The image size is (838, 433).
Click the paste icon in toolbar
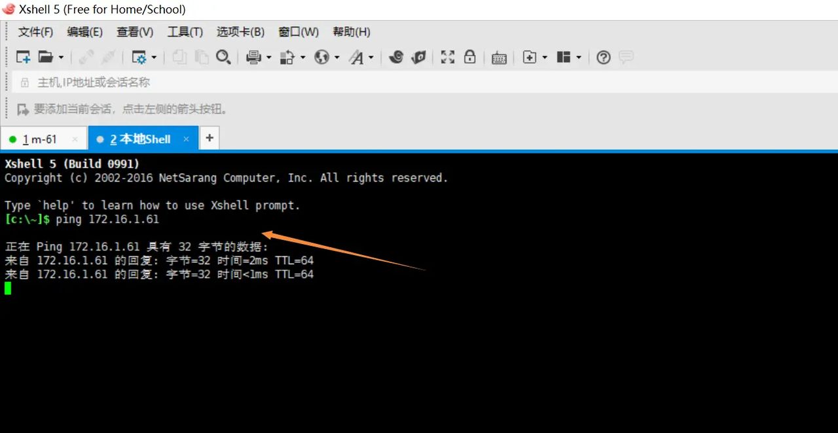[x=200, y=57]
